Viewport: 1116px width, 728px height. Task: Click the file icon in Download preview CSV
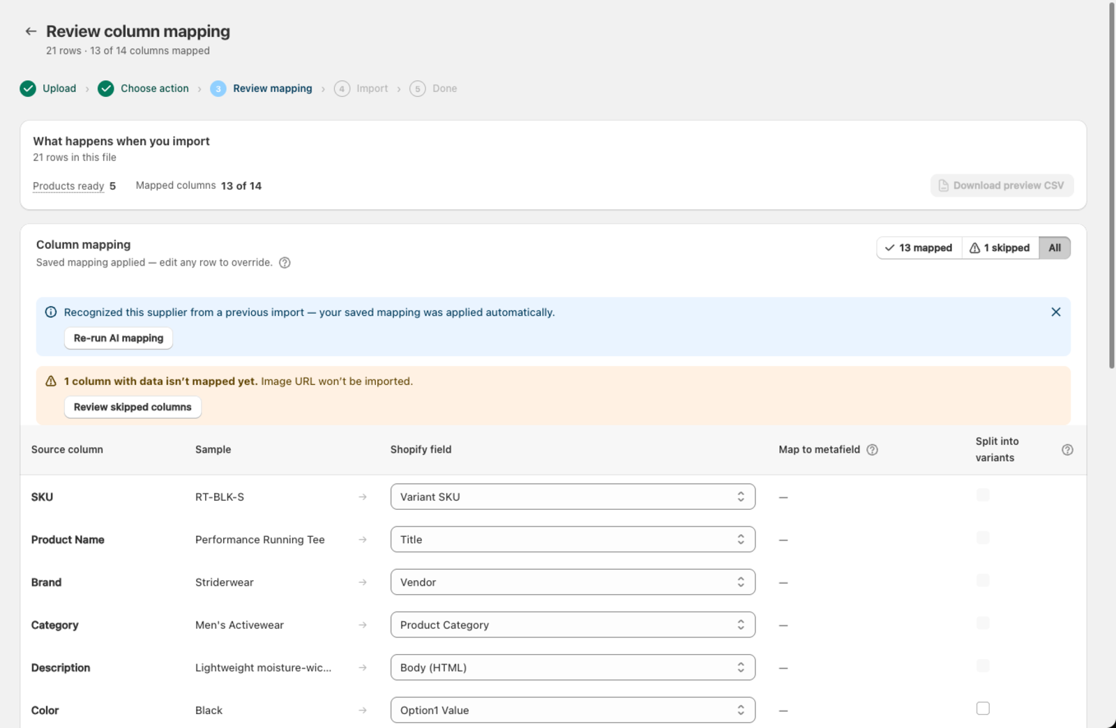click(944, 185)
